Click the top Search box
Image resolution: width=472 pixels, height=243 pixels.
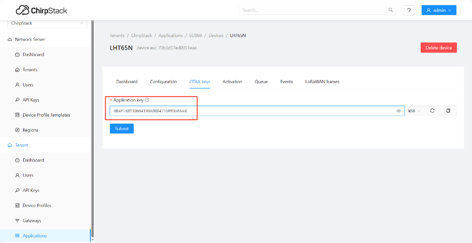(x=312, y=10)
